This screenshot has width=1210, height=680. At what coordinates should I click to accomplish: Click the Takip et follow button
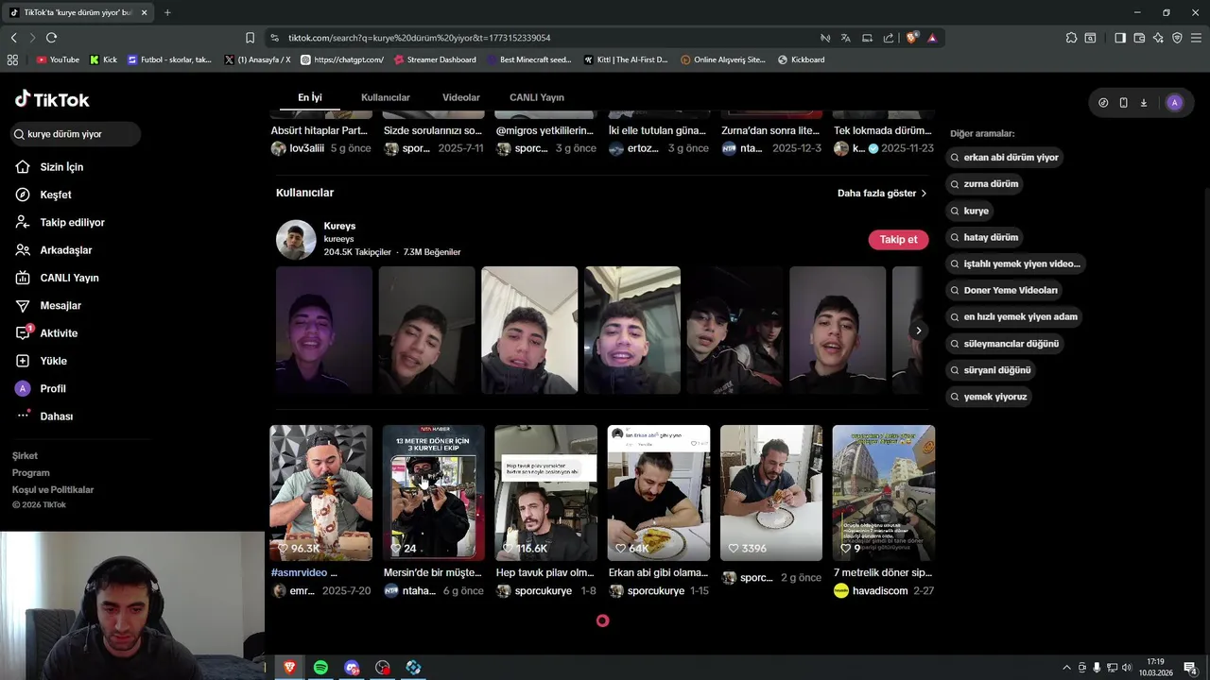pyautogui.click(x=898, y=240)
